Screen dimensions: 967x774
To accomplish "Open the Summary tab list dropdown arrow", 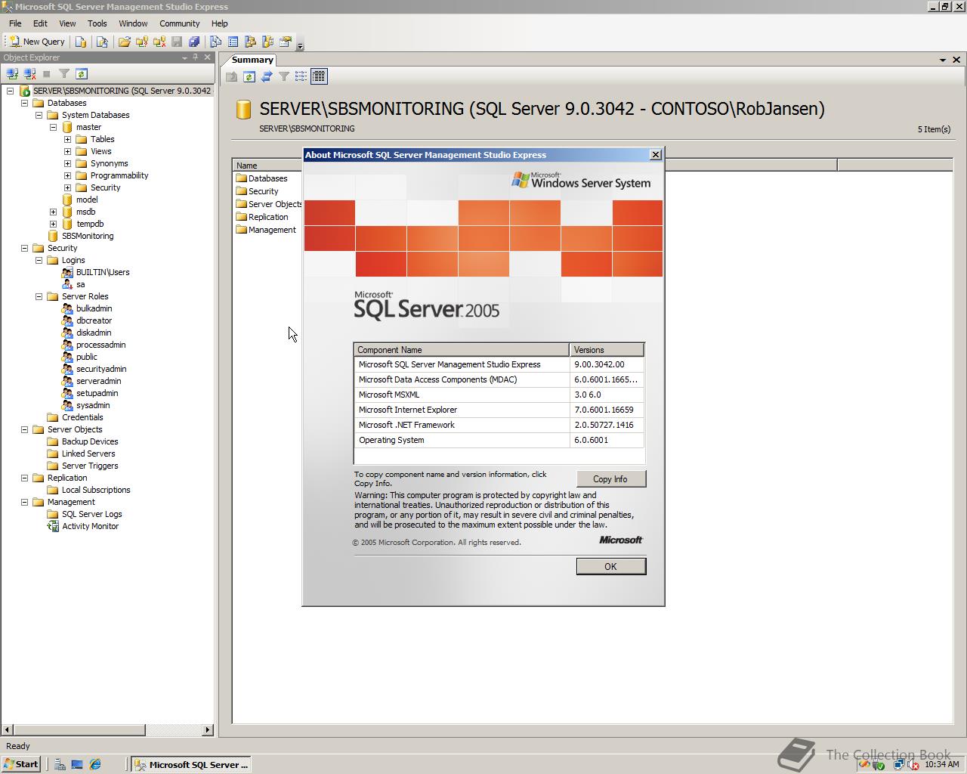I will pos(943,60).
